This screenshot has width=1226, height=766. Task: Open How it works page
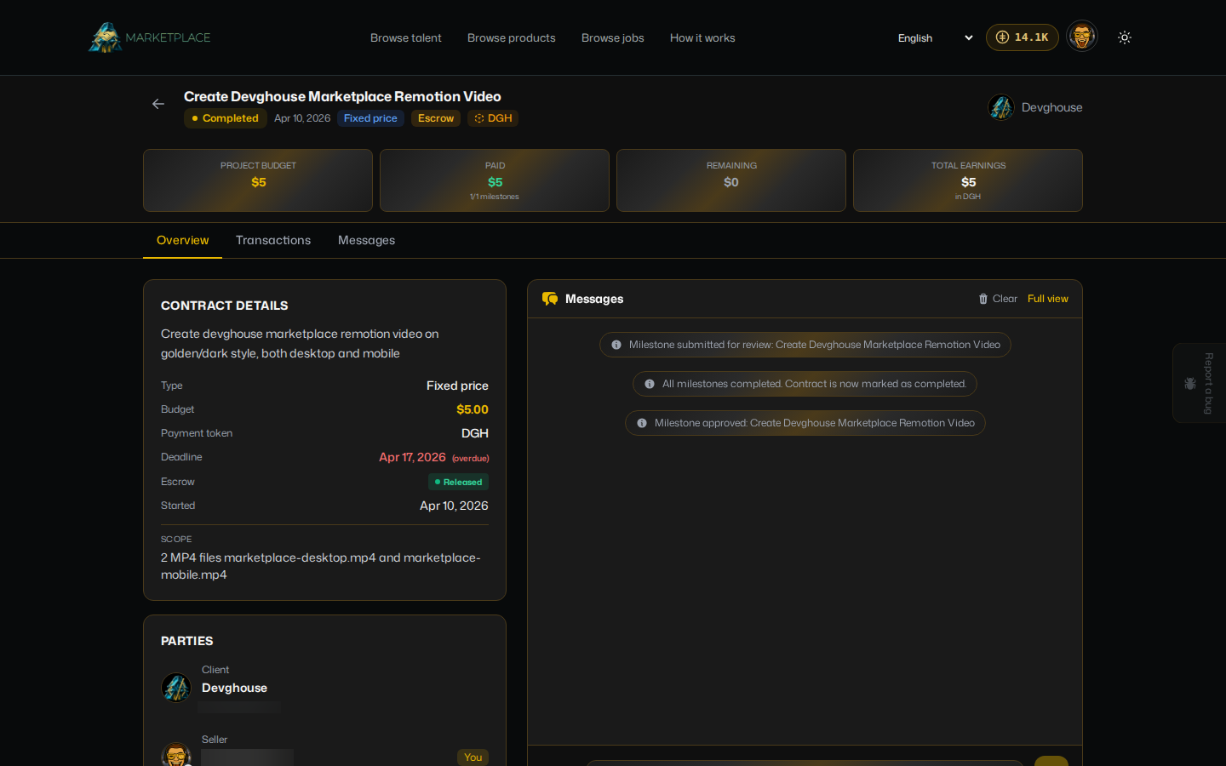(x=702, y=38)
